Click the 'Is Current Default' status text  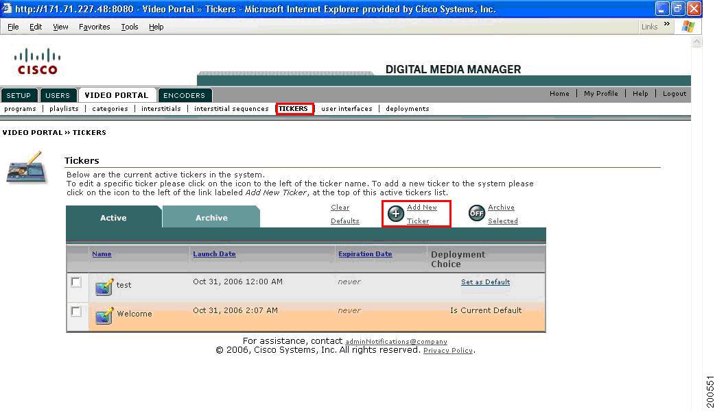point(486,310)
